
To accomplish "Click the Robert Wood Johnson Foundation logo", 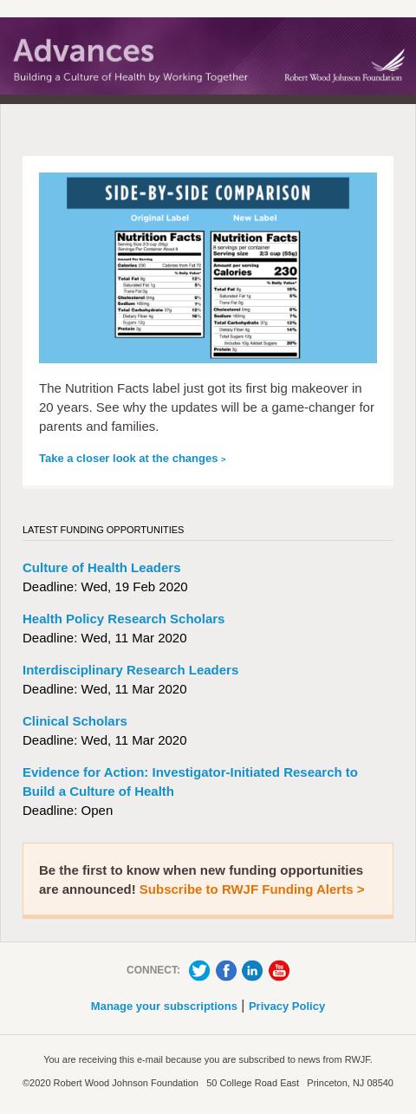I will (x=344, y=65).
